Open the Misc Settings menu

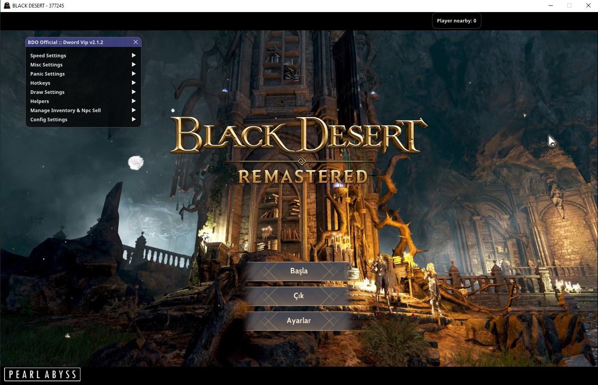tap(83, 64)
